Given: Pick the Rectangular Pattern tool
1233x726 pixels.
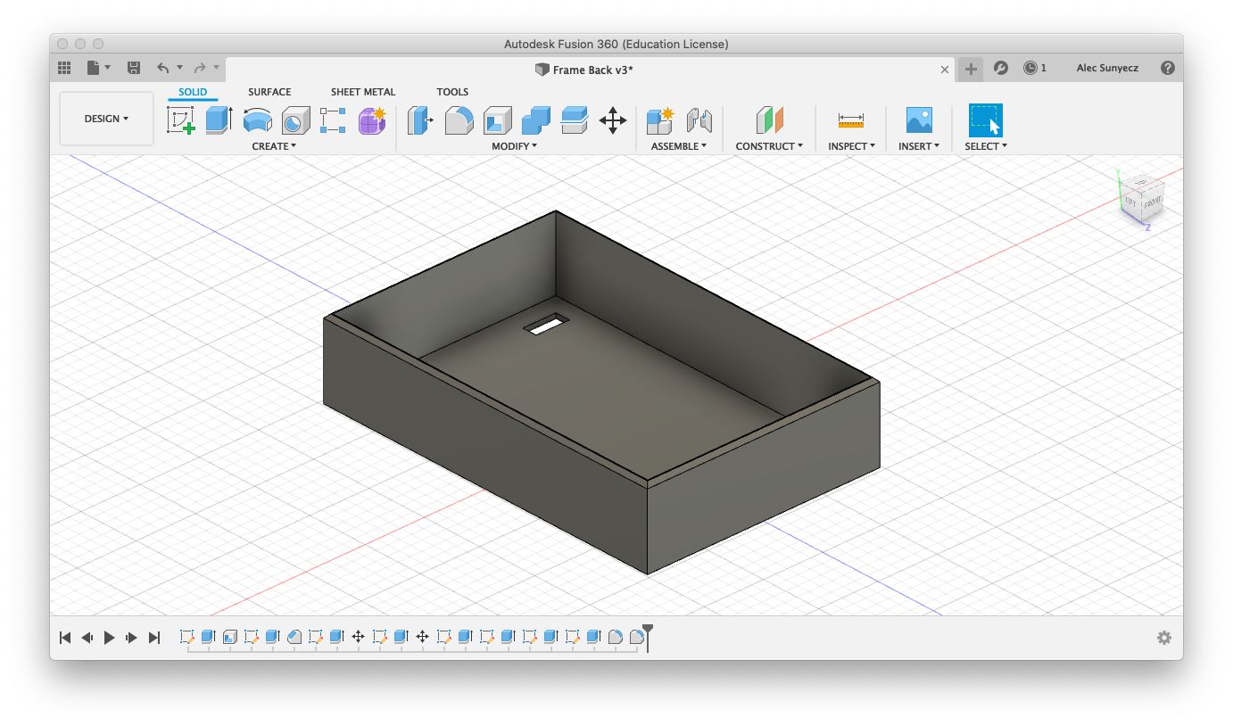Looking at the screenshot, I should click(x=333, y=120).
